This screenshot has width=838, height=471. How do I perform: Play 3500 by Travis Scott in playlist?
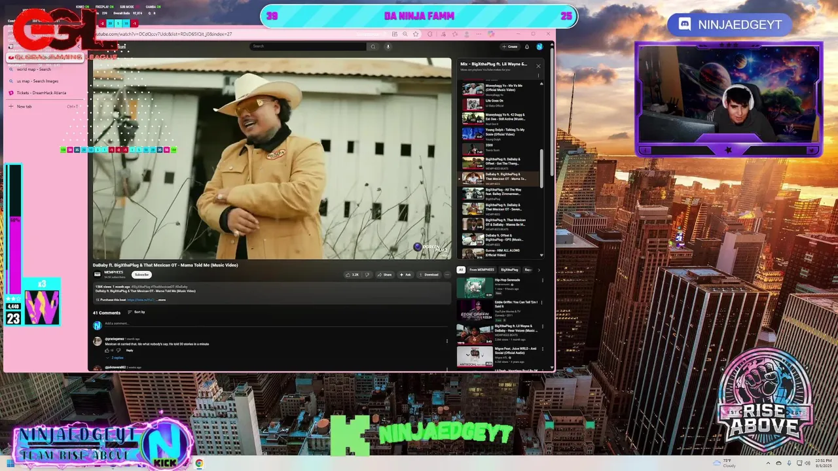click(x=501, y=148)
